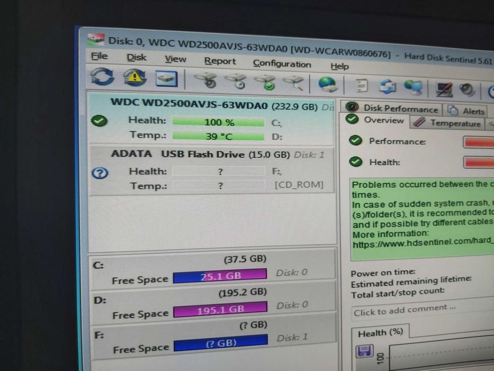Switch to the Temperature tab
This screenshot has height=371, width=494.
pyautogui.click(x=447, y=123)
